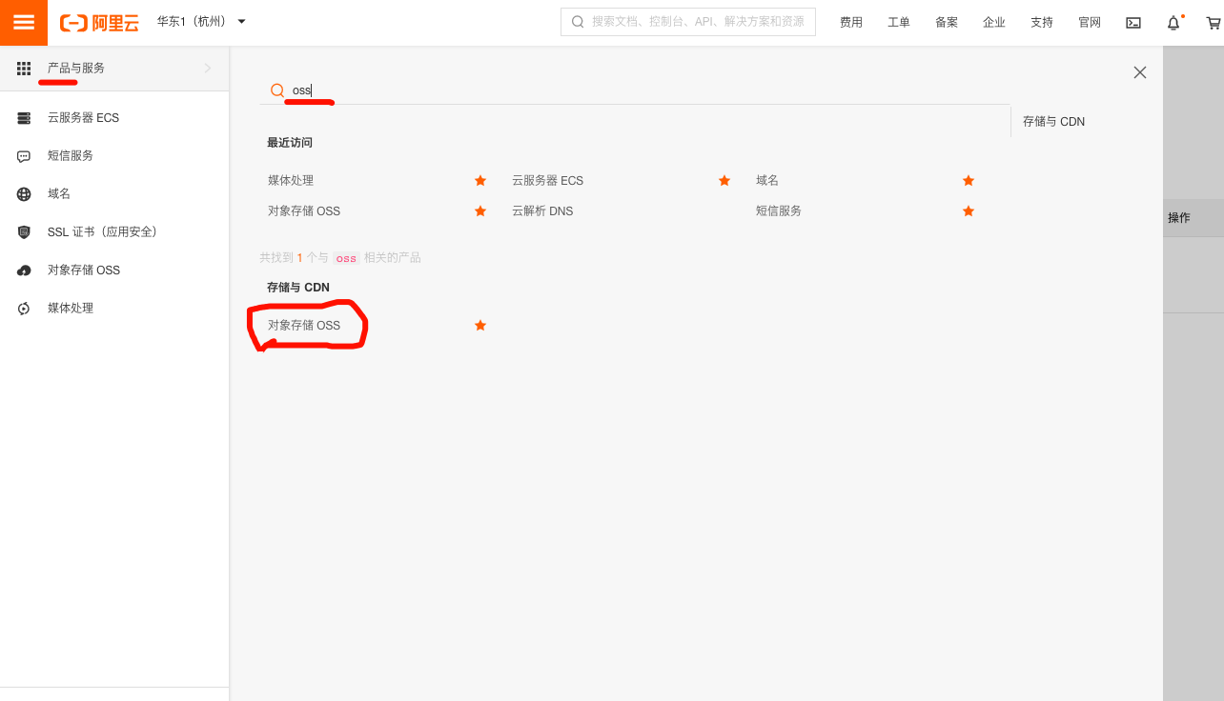Open the 官网 link
The height and width of the screenshot is (701, 1224).
[x=1090, y=23]
